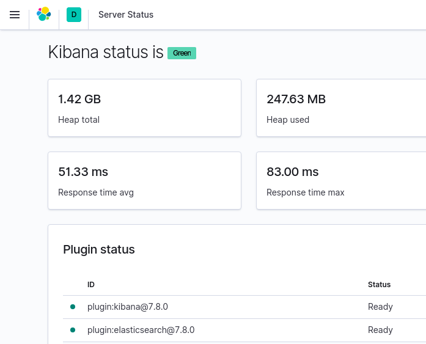Click Ready status of plugin:elasticsearch row
426x344 pixels.
380,330
